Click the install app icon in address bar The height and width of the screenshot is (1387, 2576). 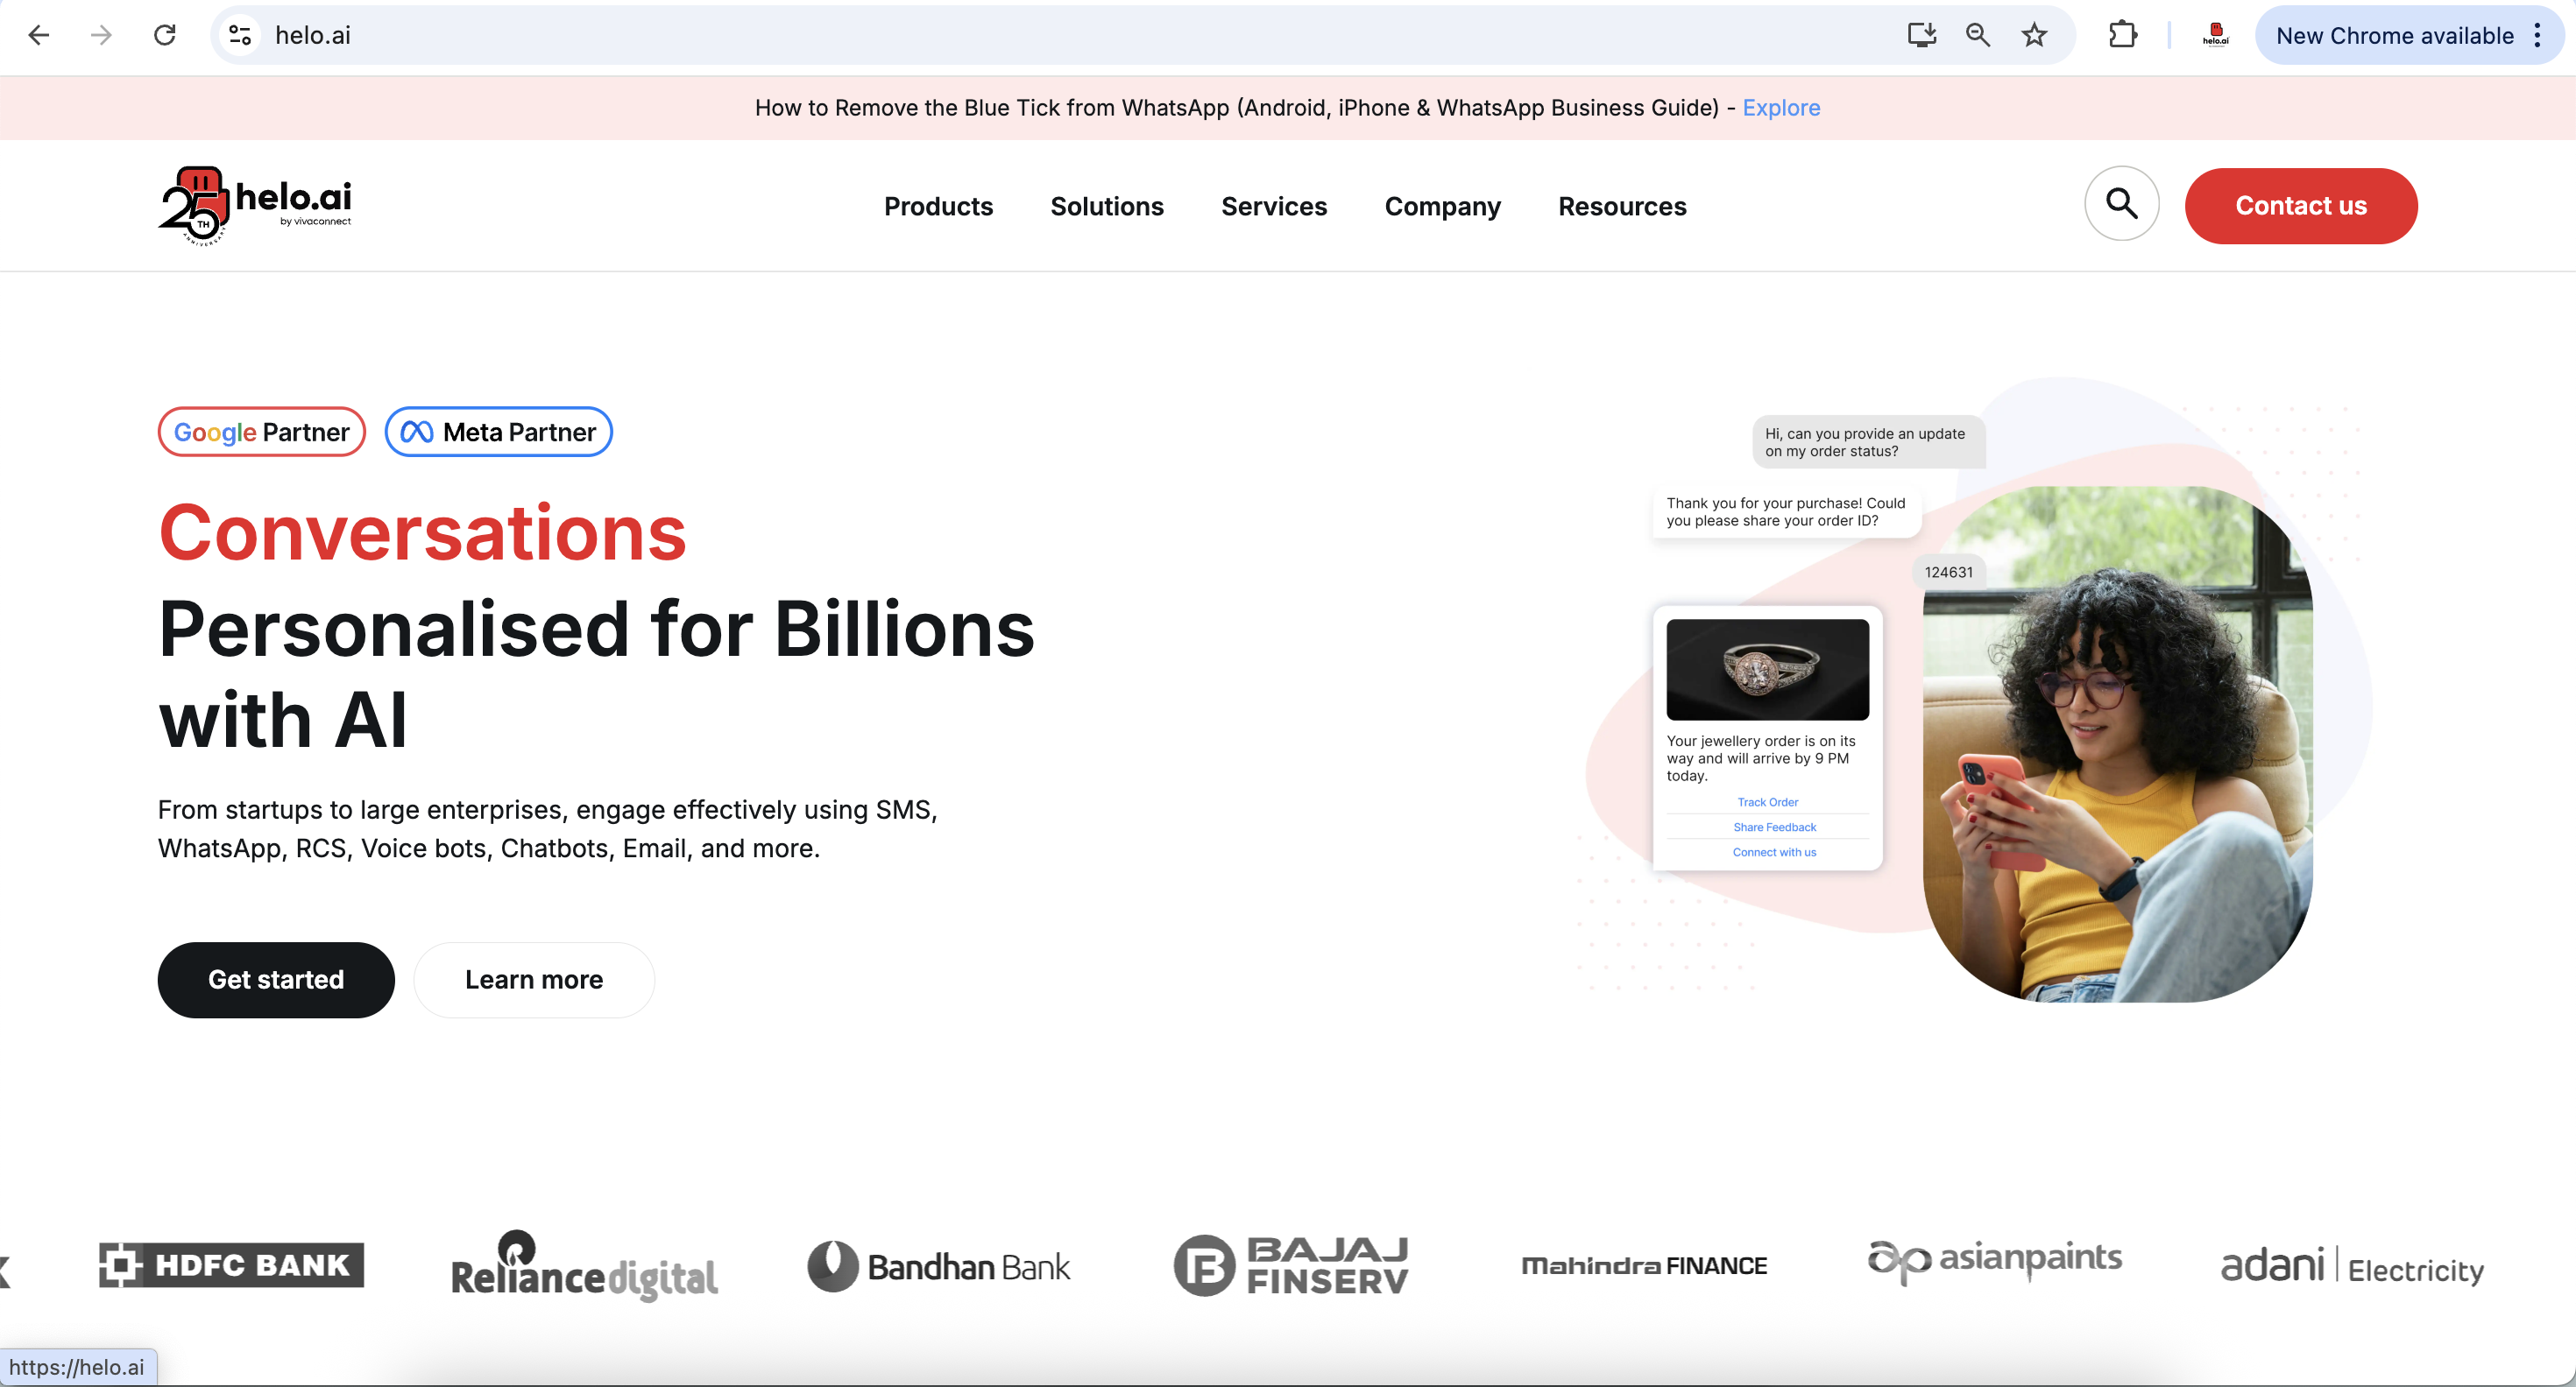[x=1921, y=36]
